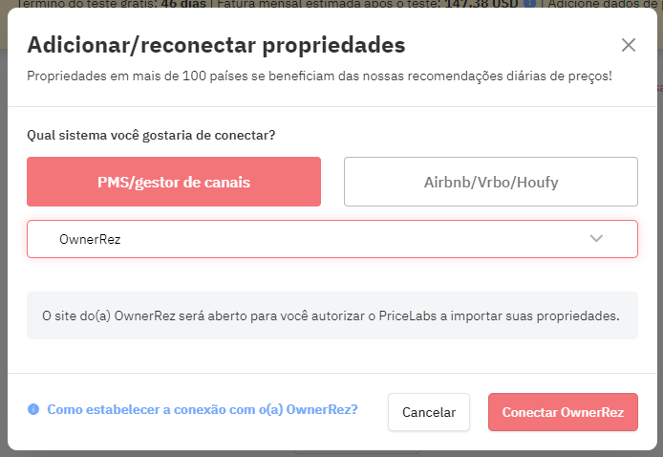Image resolution: width=663 pixels, height=457 pixels.
Task: Click the 147.38 USD estimated bill amount
Action: pyautogui.click(x=481, y=4)
